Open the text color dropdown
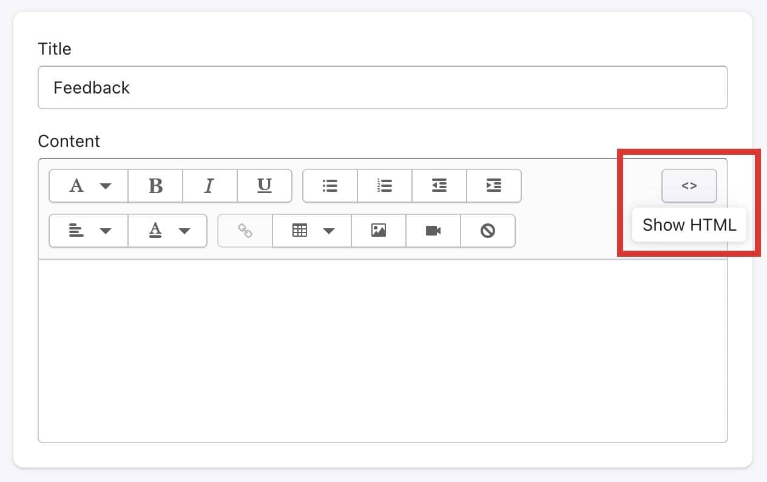Screen dimensions: 767x482 point(167,231)
